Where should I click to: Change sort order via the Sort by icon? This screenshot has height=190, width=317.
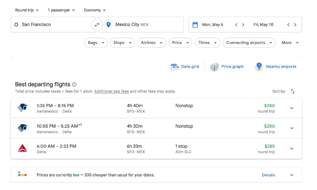293,91
